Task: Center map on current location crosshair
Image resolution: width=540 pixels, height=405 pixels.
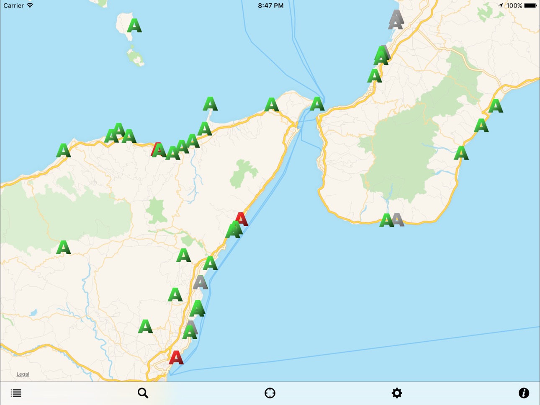Action: click(270, 393)
